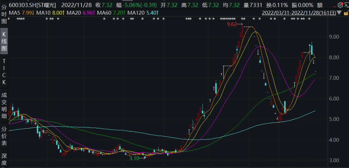The image size is (349, 168).
Task: Switch to the 分时图 tab
Action: [4, 14]
